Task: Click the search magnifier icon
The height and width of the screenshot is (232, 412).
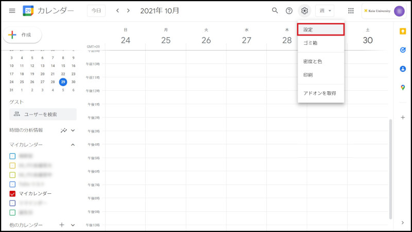Action: click(275, 10)
